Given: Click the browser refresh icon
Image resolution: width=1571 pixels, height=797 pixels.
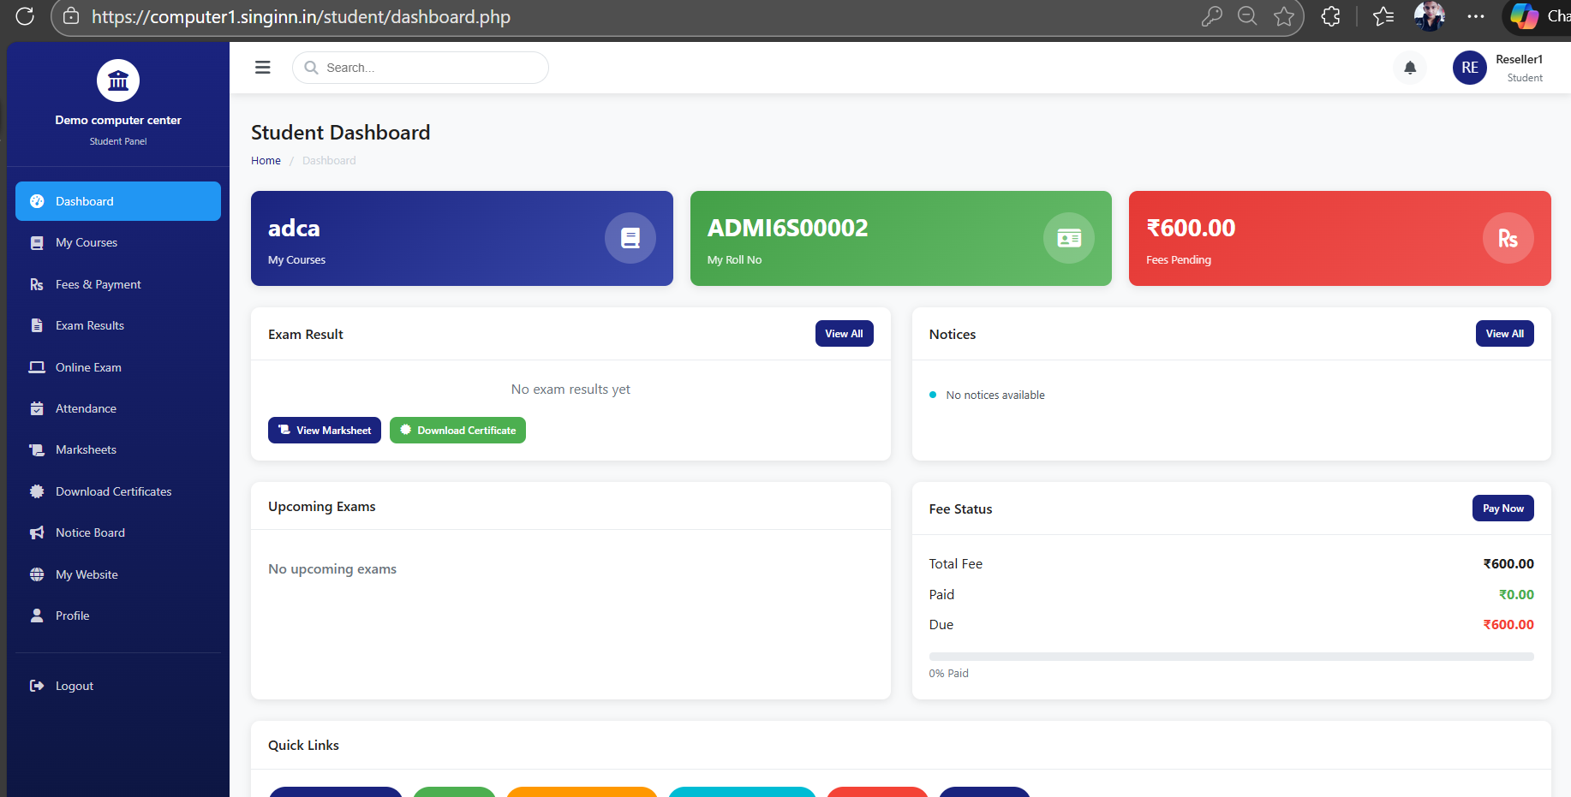Looking at the screenshot, I should (25, 16).
